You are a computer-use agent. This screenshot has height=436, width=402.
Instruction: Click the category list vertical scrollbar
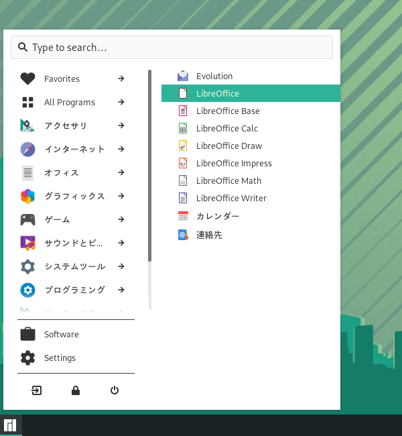tap(149, 166)
